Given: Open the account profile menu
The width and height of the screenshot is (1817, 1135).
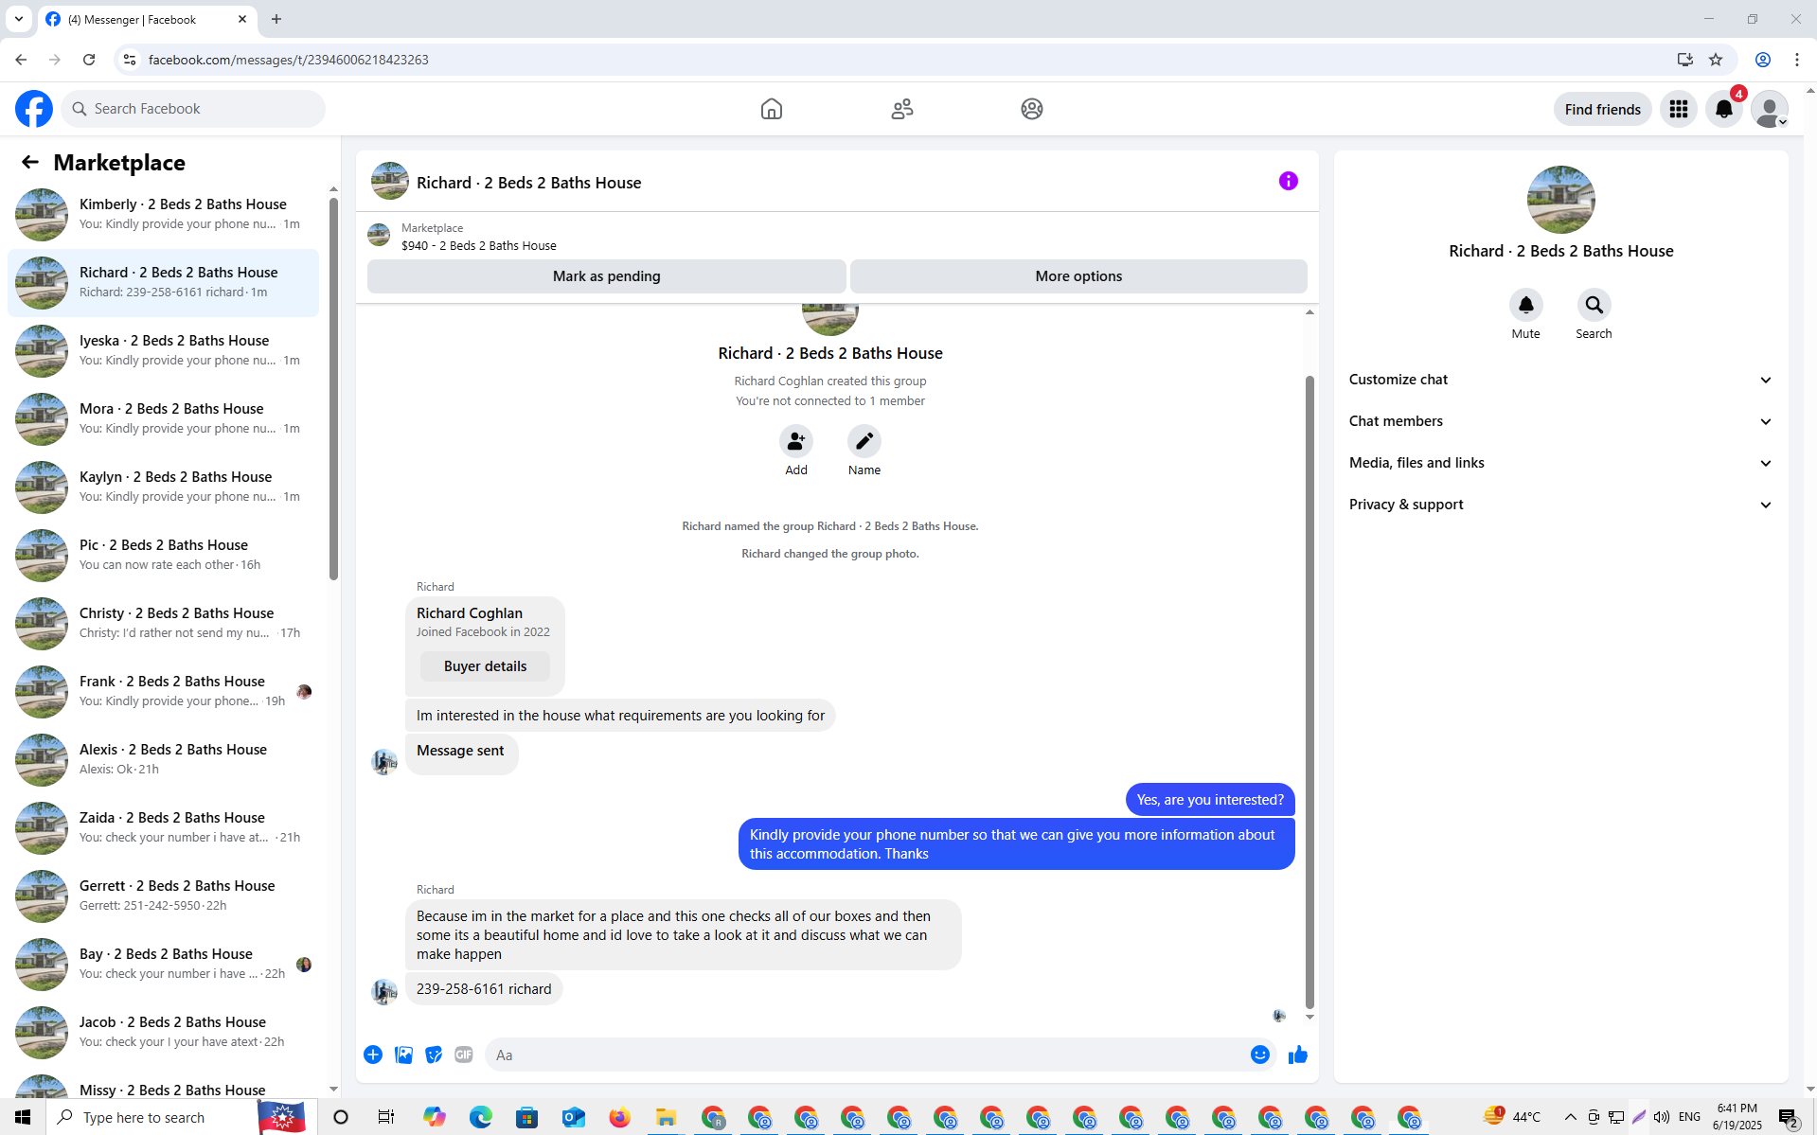Looking at the screenshot, I should click(1769, 109).
